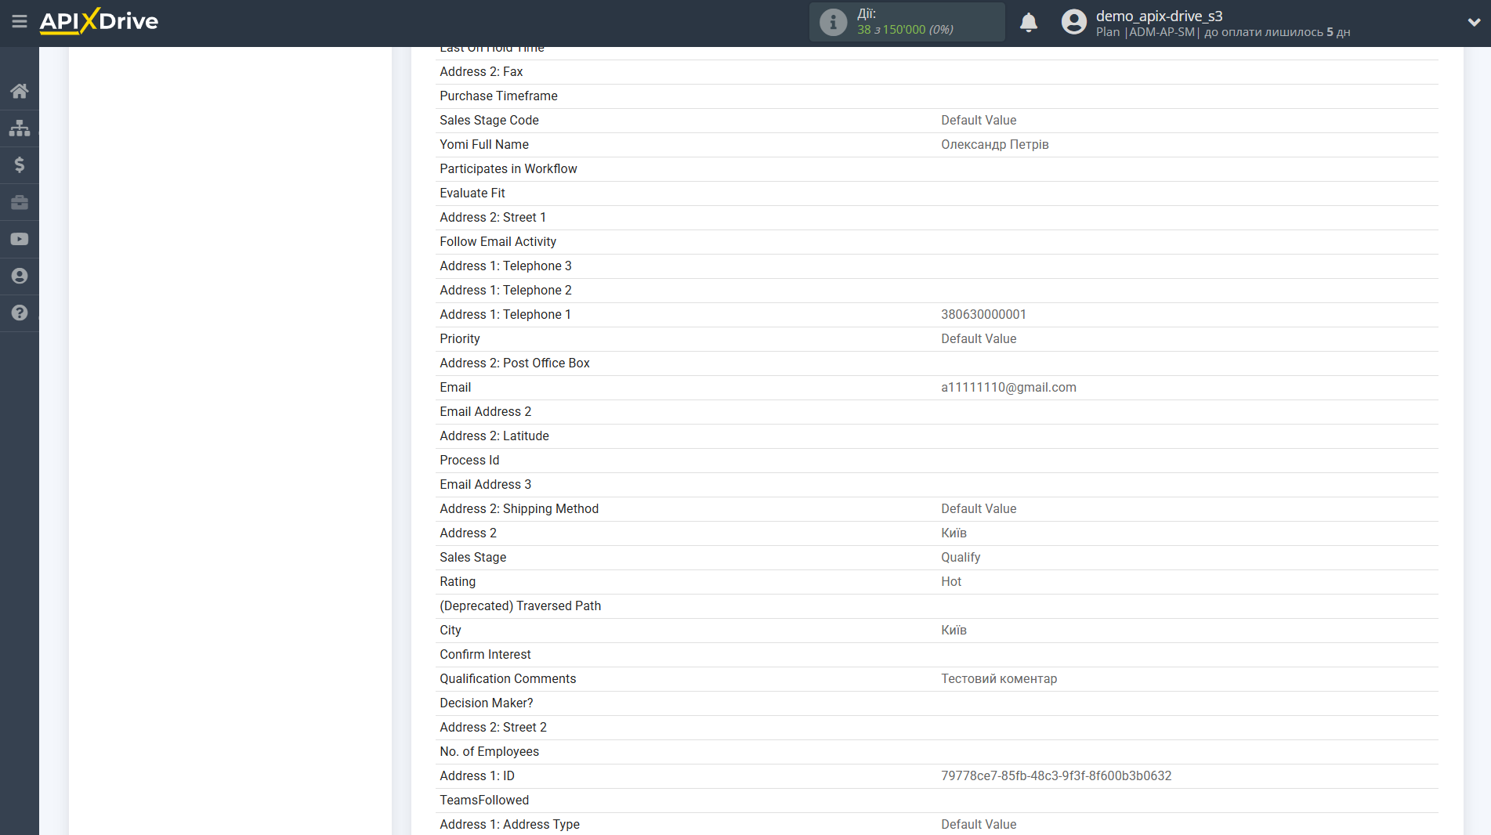Open the user profile sidebar icon
1491x835 pixels.
coord(20,276)
